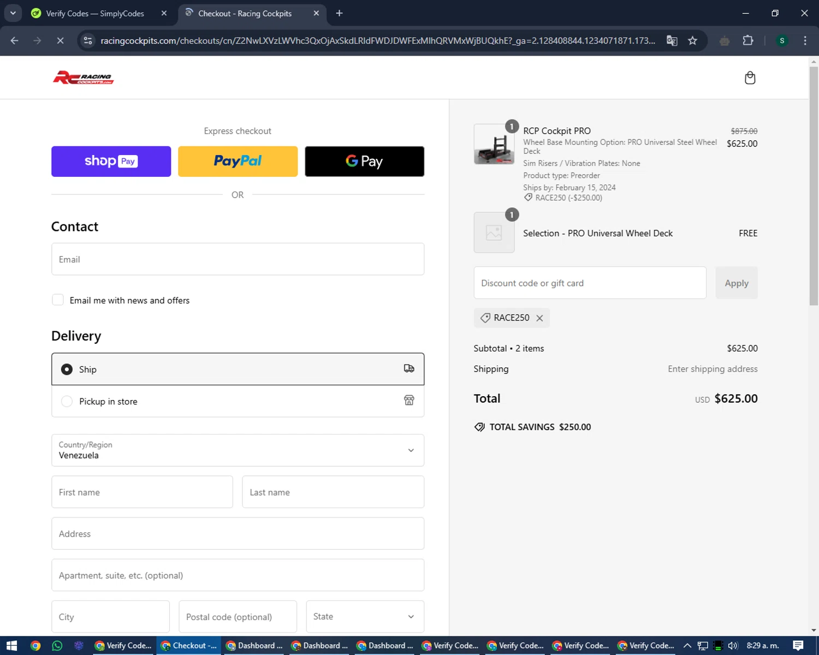Viewport: 819px width, 655px height.
Task: Show hidden system tray icons
Action: point(687,646)
